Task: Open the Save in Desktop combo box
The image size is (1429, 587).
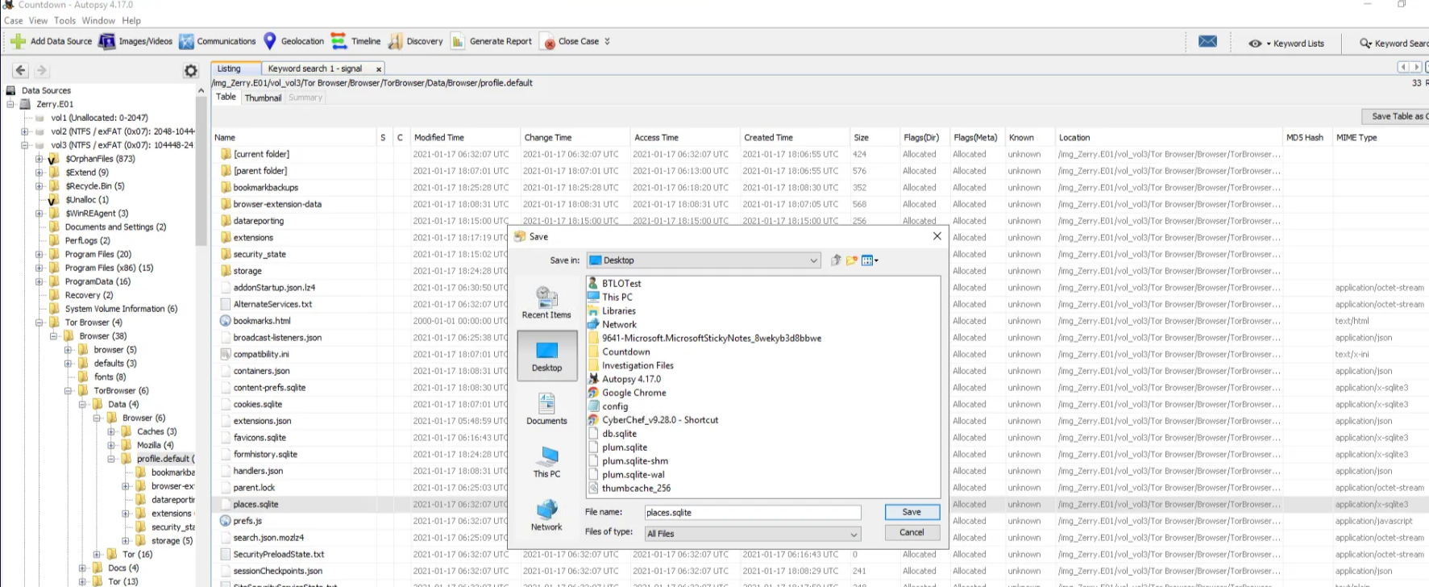Action: point(704,260)
